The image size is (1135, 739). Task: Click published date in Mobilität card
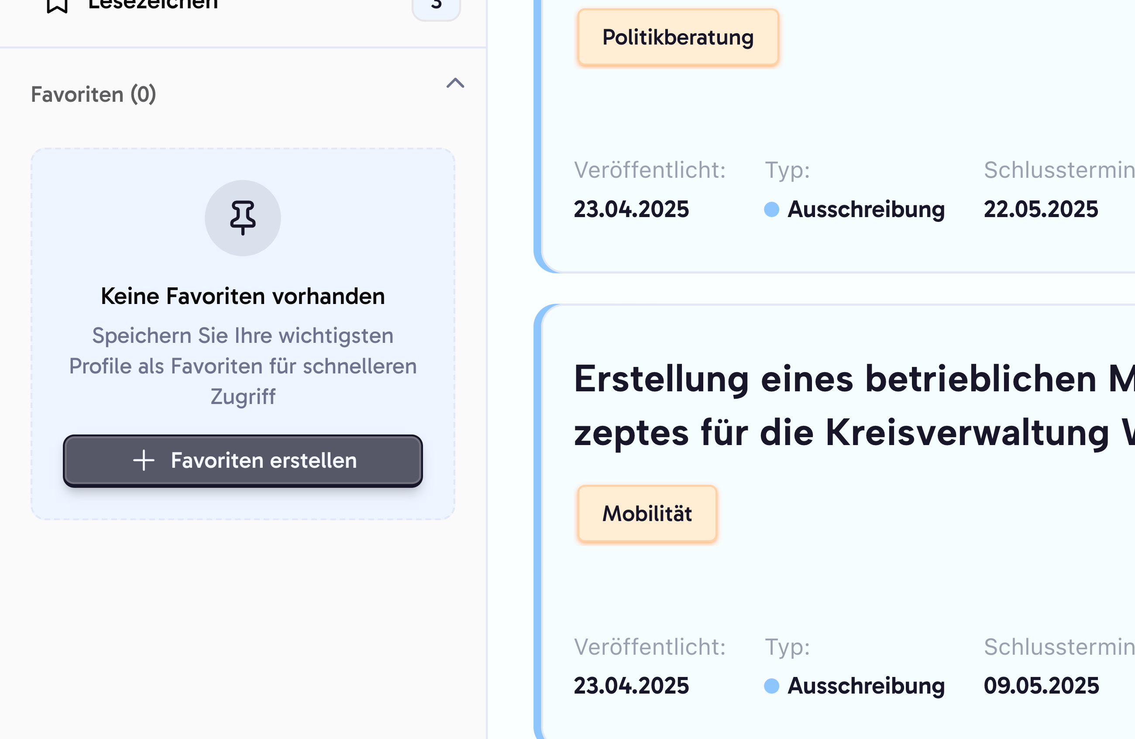click(x=631, y=686)
